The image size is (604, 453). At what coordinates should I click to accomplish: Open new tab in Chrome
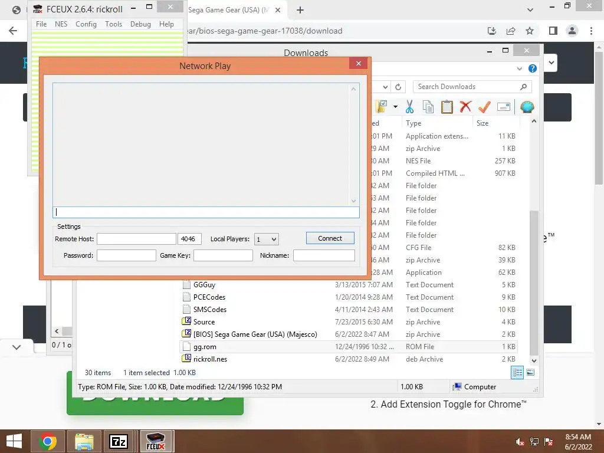click(x=300, y=11)
